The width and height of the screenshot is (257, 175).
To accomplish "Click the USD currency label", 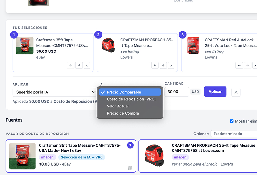I will pyautogui.click(x=195, y=92).
